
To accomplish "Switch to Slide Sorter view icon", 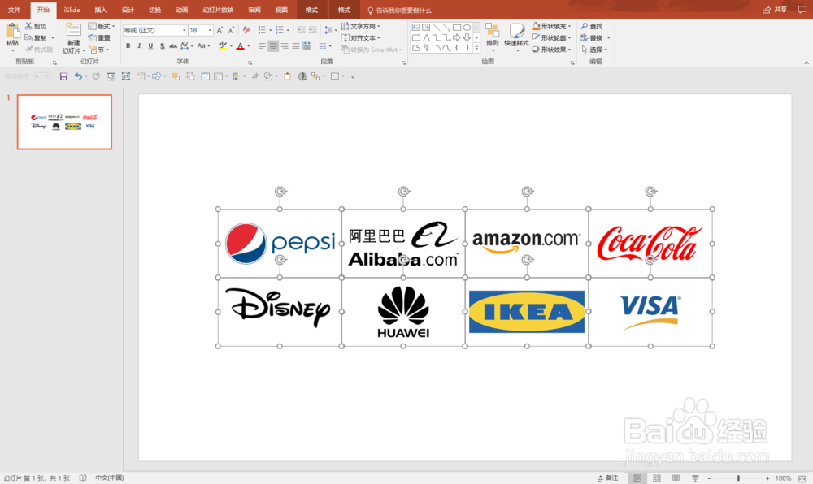I will point(657,478).
